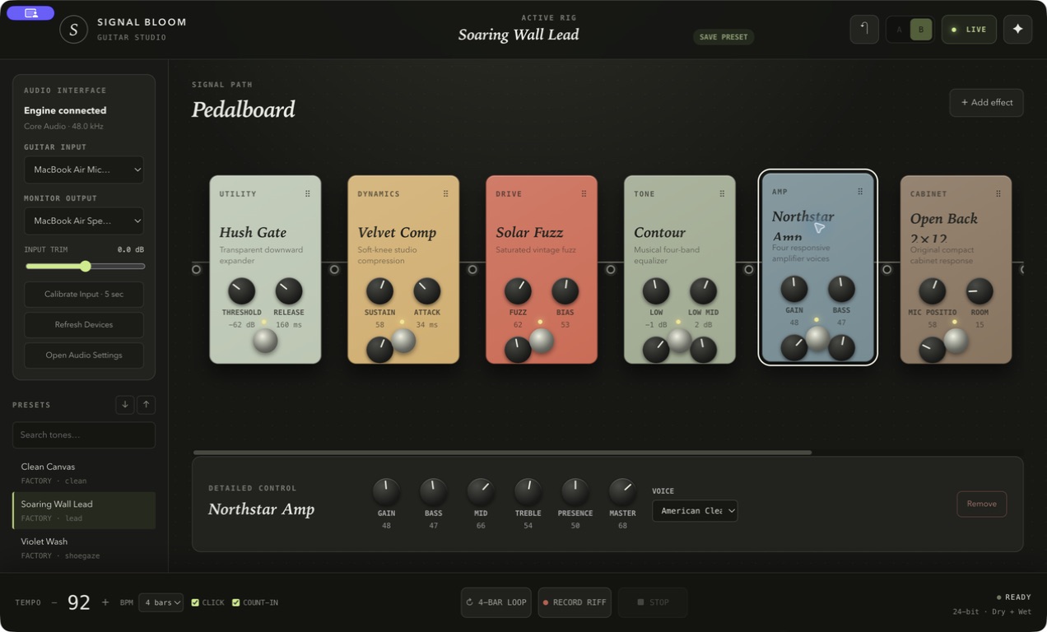Uncheck the COUNT-IN checkbox
1047x632 pixels.
click(235, 602)
